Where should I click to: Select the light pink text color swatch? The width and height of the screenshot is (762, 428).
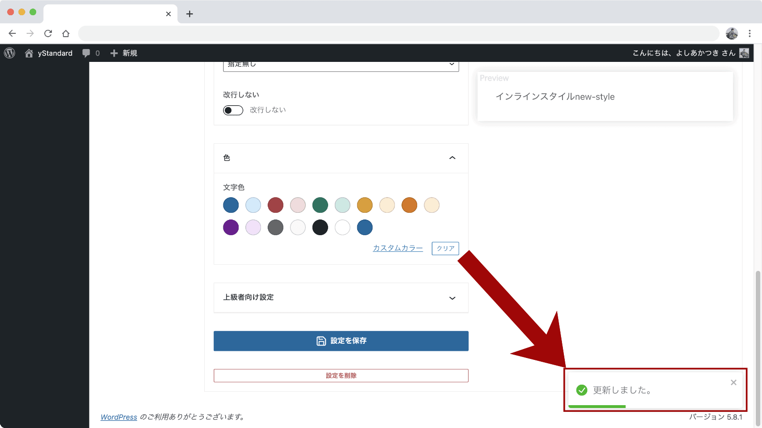point(298,205)
